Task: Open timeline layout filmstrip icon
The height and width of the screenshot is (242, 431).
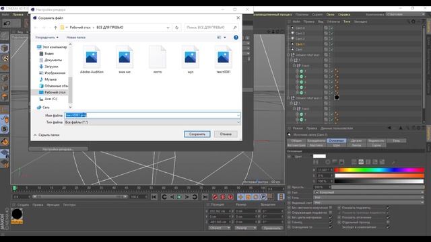Action: click(x=281, y=197)
